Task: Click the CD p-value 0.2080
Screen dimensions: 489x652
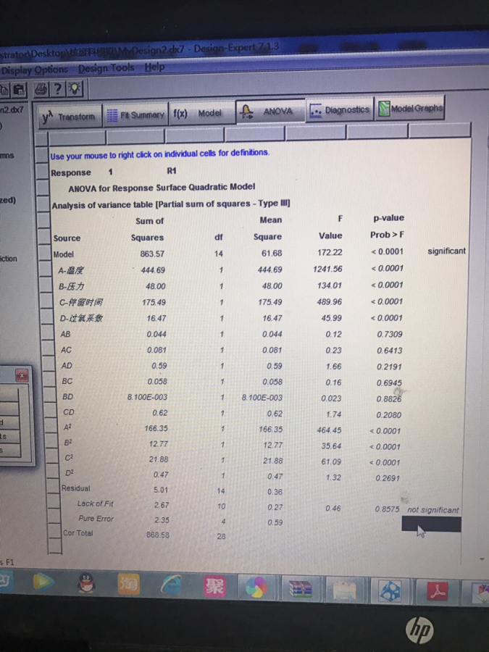Action: 389,415
